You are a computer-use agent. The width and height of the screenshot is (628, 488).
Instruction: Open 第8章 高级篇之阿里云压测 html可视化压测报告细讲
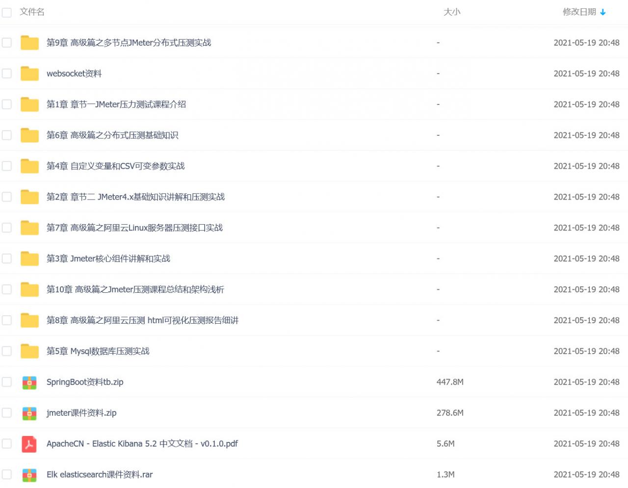point(143,321)
